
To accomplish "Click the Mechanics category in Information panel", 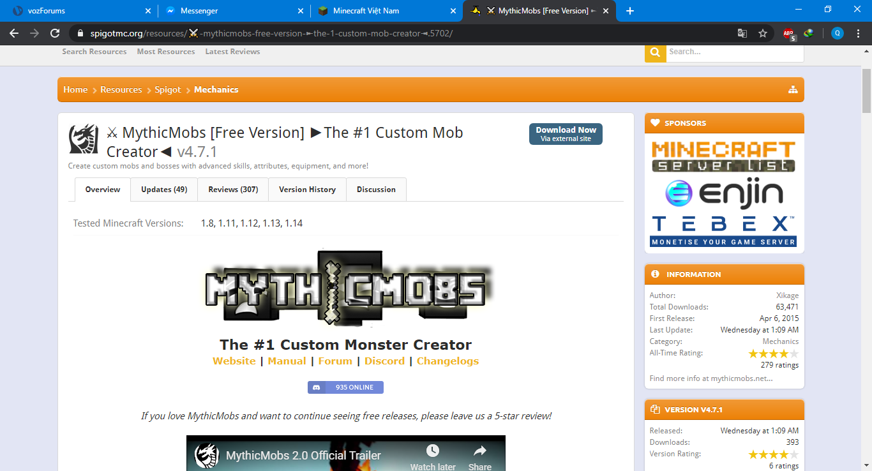I will pyautogui.click(x=781, y=341).
